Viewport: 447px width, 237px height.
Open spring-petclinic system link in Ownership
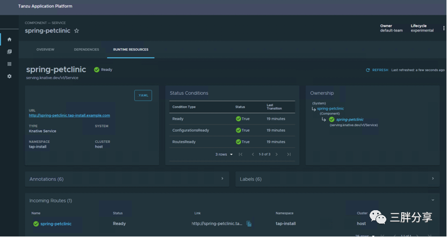click(x=330, y=108)
